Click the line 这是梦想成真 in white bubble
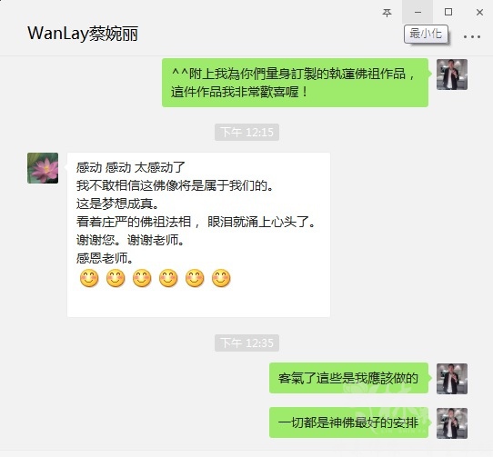 [x=117, y=204]
